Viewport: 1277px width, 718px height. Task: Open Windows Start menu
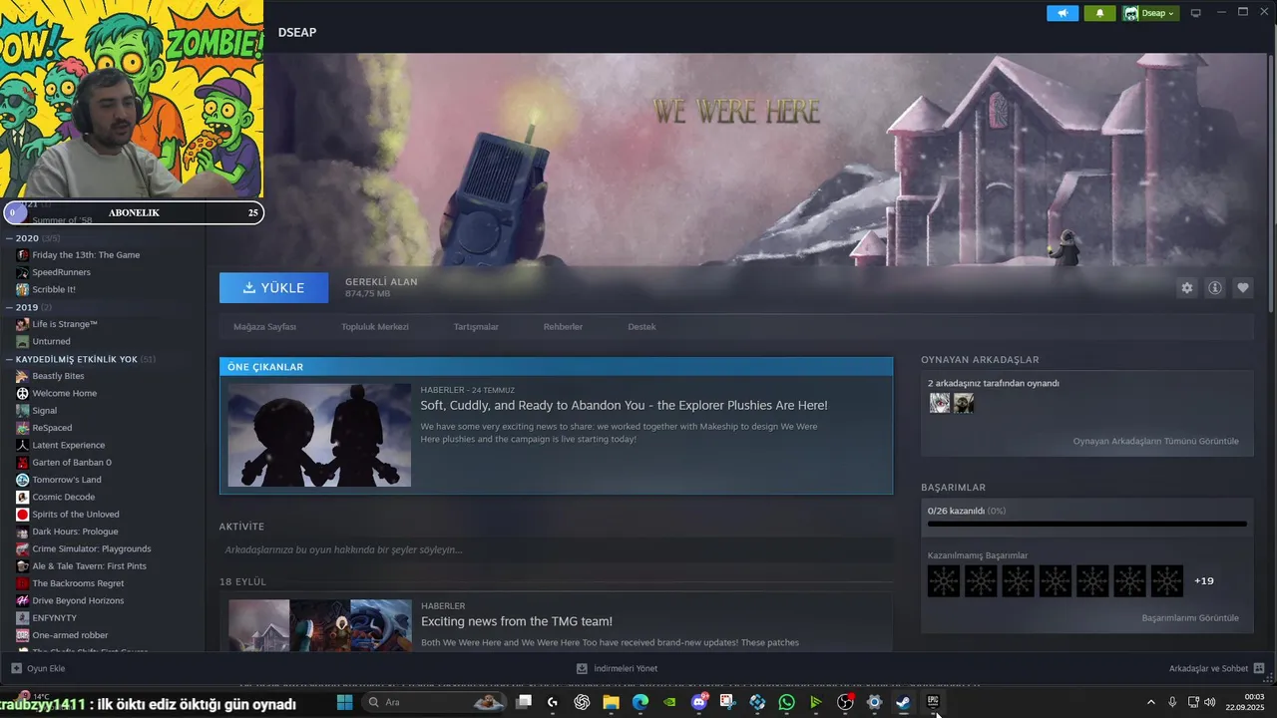pyautogui.click(x=344, y=702)
